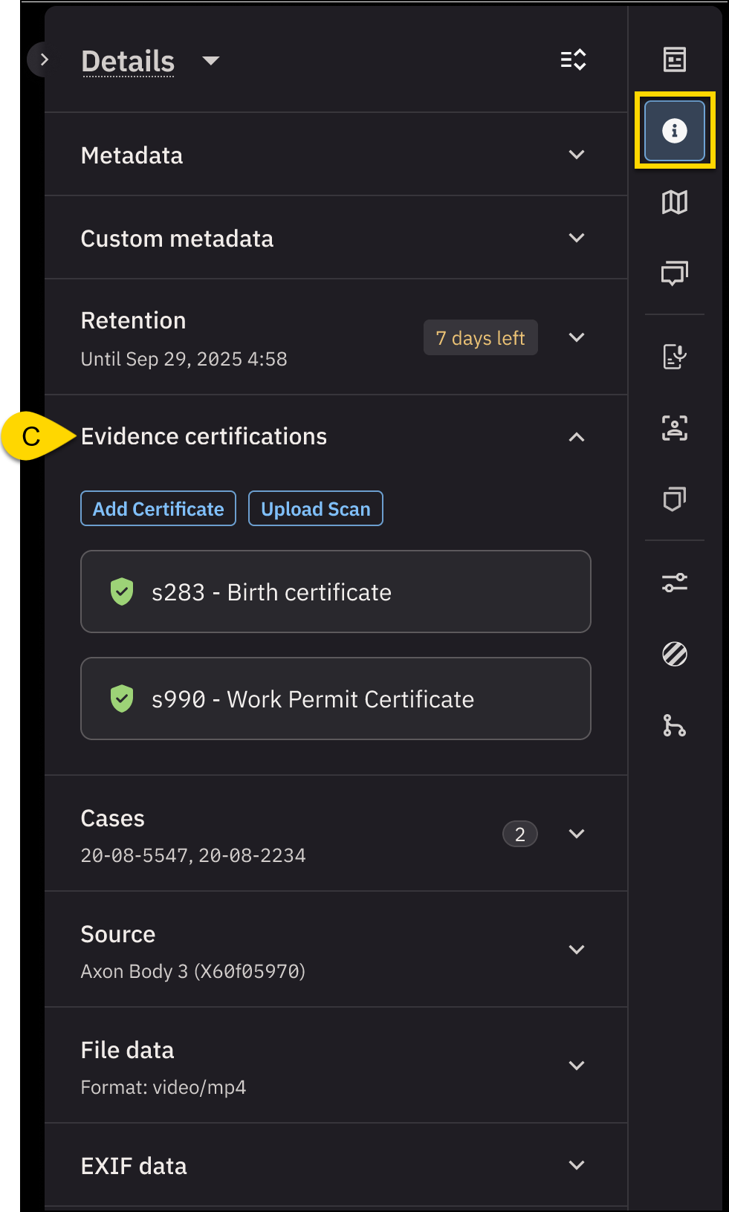Open the Details title dropdown arrow

[211, 61]
